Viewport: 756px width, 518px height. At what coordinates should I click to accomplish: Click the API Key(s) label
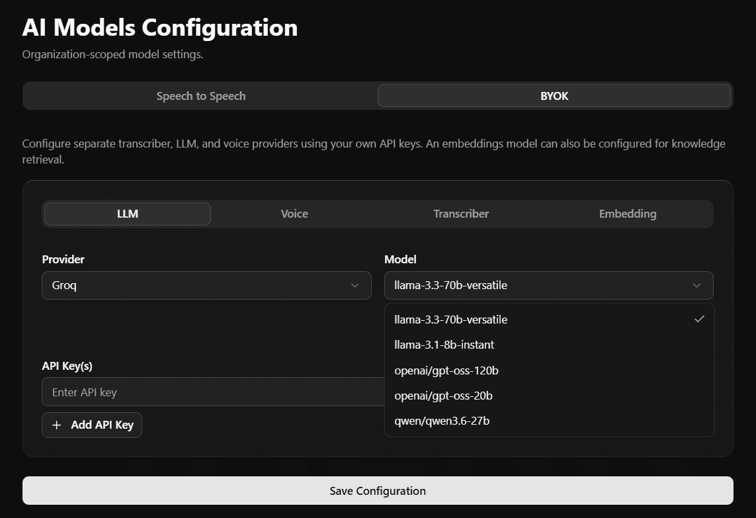(x=67, y=366)
